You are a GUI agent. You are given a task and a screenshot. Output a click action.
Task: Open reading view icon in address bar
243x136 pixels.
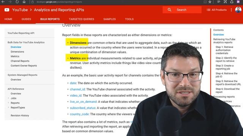[x=205, y=2]
